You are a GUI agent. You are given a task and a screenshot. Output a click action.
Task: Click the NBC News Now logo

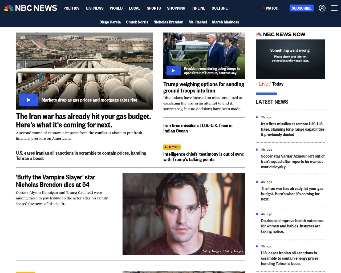[281, 34]
